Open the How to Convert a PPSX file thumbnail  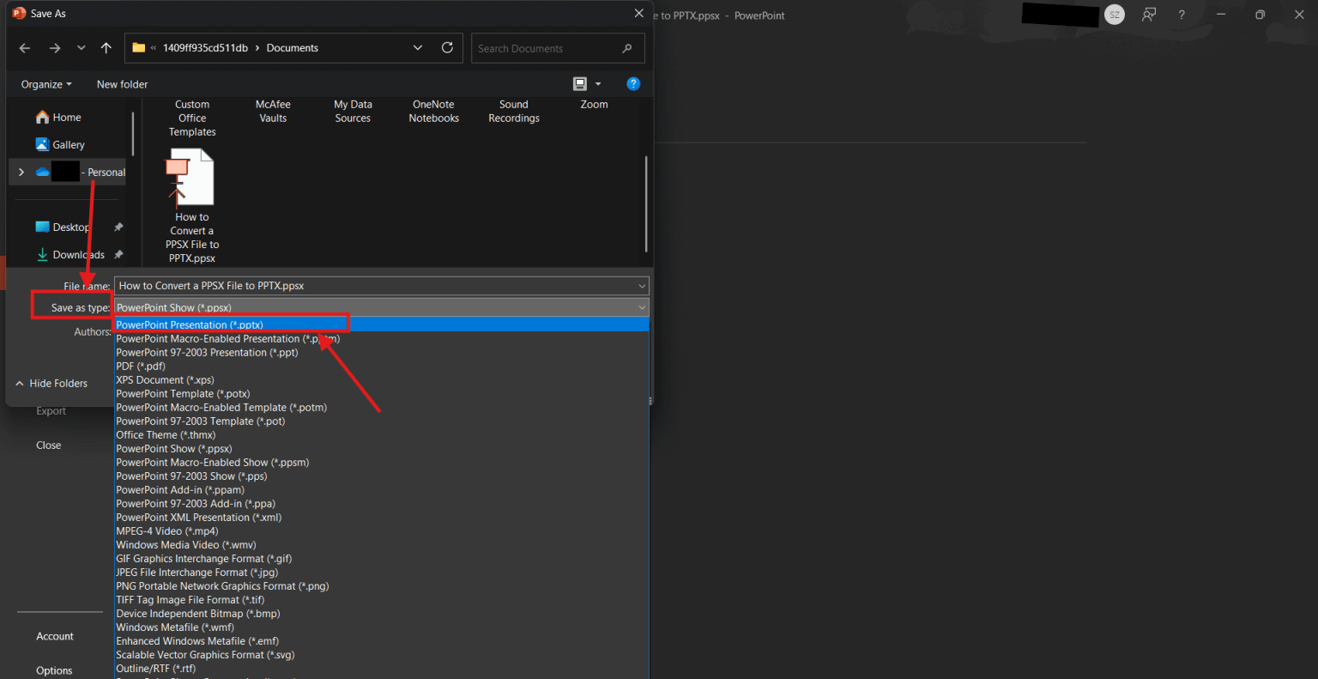click(190, 176)
